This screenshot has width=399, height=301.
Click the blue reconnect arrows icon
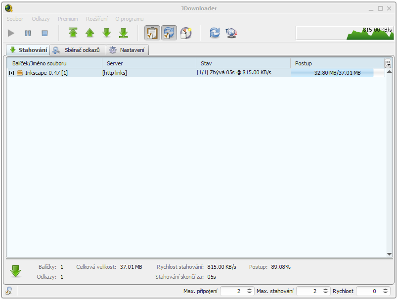(215, 33)
